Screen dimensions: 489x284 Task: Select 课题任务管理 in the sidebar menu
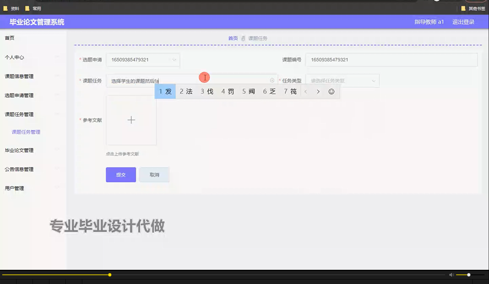26,132
